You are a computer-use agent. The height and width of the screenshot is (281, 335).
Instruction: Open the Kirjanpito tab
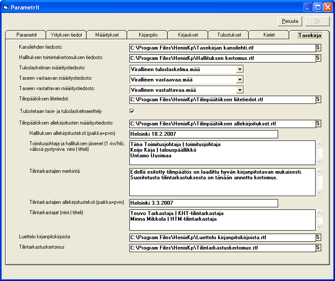coord(148,35)
